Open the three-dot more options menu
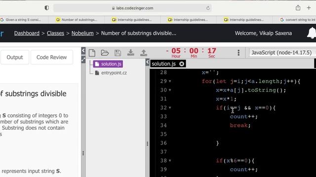Image resolution: width=316 pixels, height=177 pixels. (x=238, y=53)
